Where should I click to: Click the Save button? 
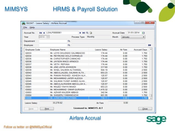point(31,109)
